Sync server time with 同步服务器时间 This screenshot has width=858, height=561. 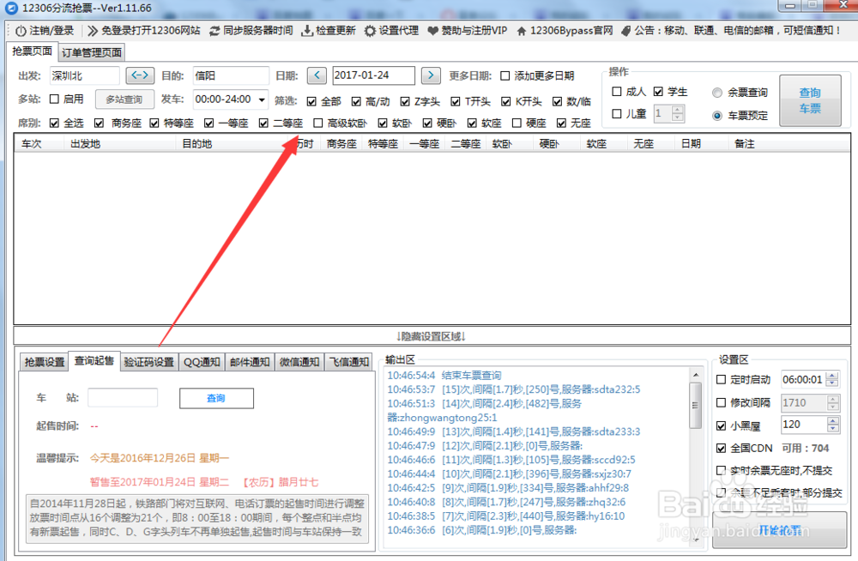pyautogui.click(x=251, y=31)
